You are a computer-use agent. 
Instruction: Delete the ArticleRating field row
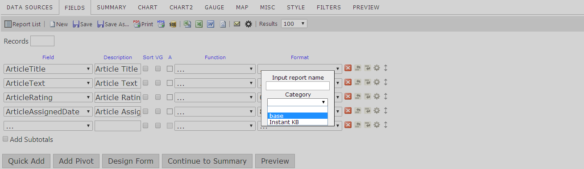click(x=348, y=97)
